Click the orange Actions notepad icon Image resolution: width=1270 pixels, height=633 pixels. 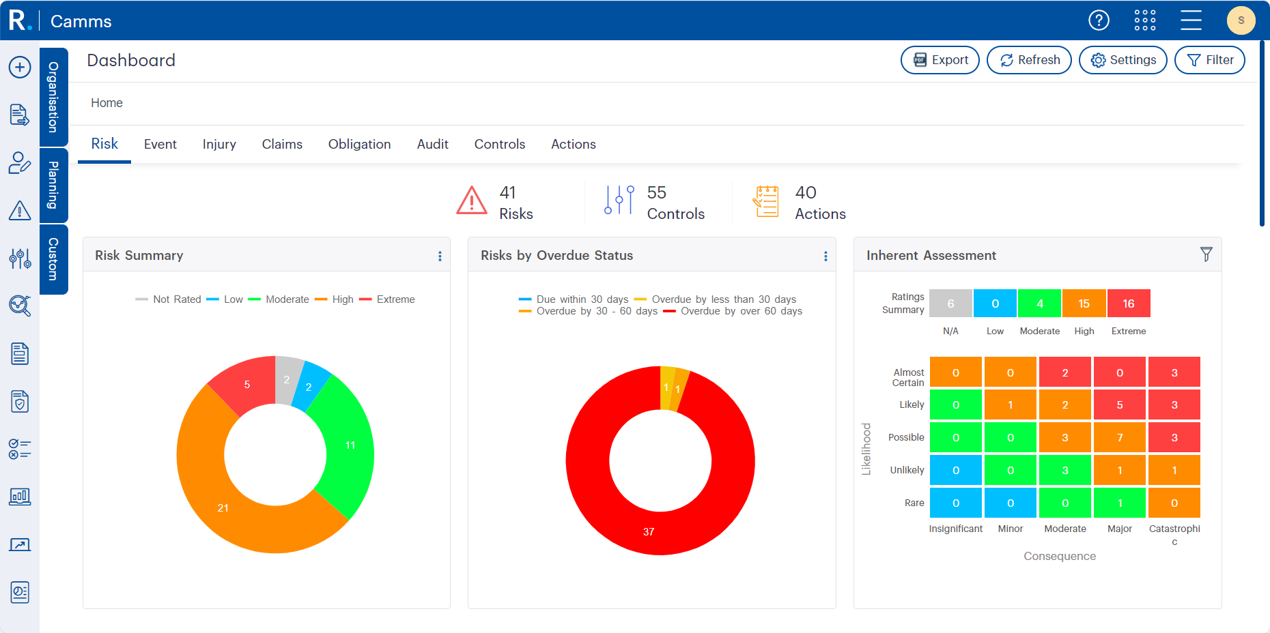(765, 201)
